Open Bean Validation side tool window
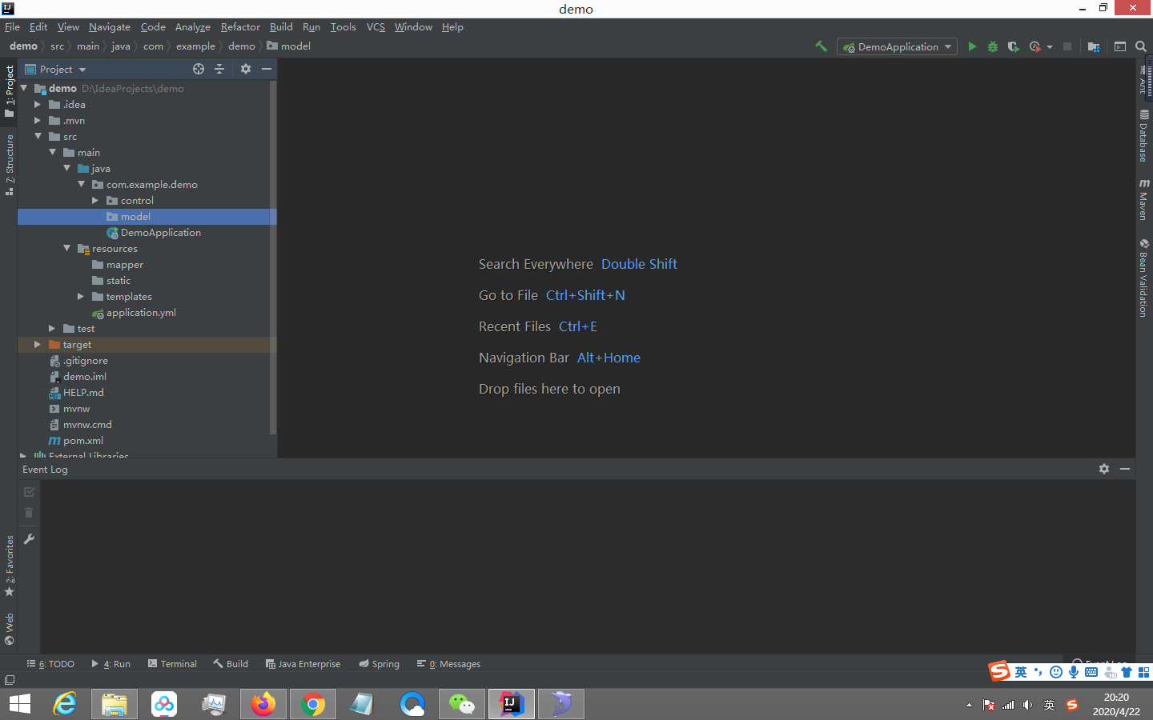 click(1144, 278)
